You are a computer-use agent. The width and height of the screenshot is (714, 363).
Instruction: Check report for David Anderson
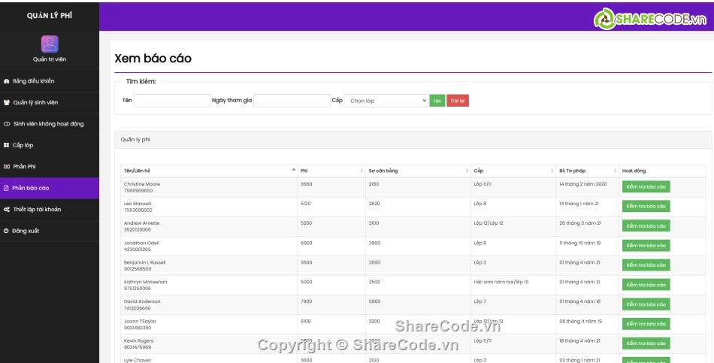coord(646,304)
